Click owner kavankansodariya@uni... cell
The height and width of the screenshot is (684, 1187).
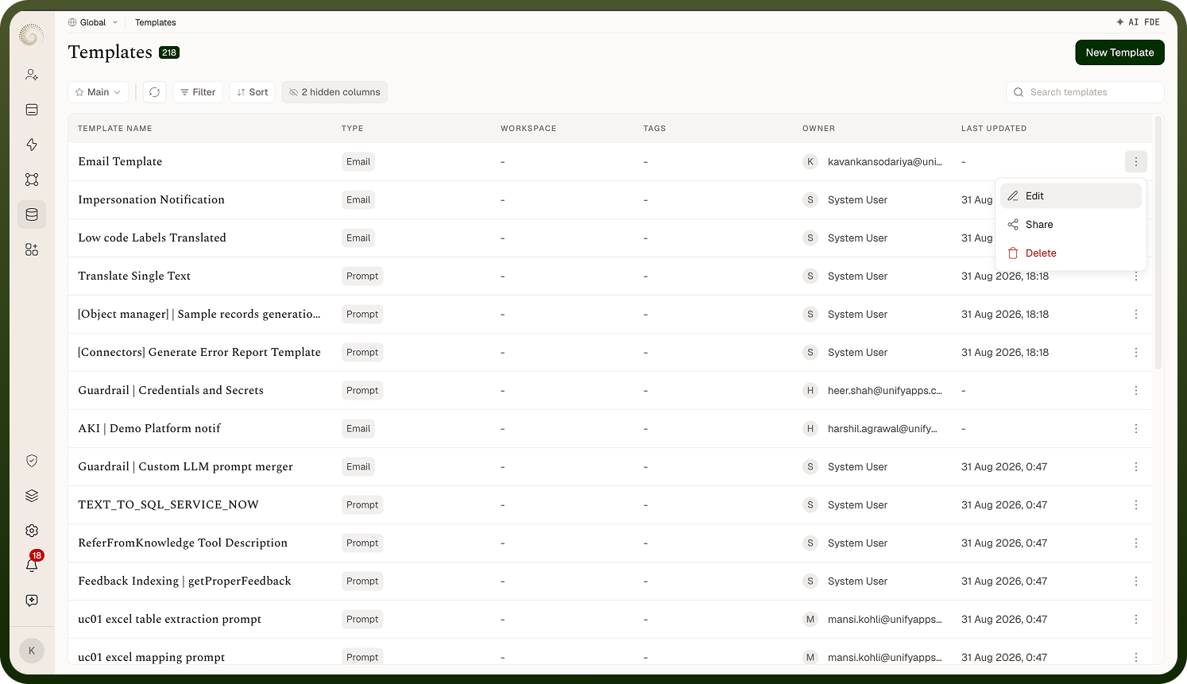point(872,162)
